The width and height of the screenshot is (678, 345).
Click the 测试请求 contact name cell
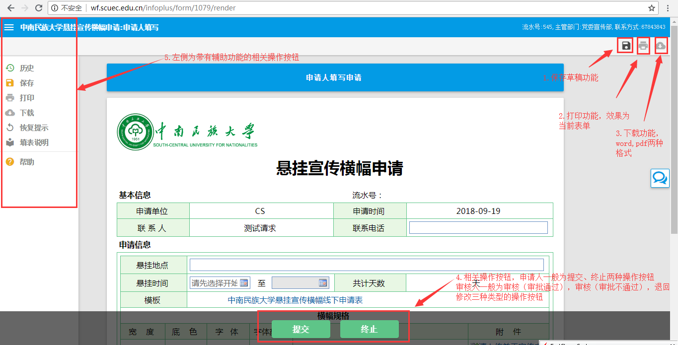click(262, 228)
